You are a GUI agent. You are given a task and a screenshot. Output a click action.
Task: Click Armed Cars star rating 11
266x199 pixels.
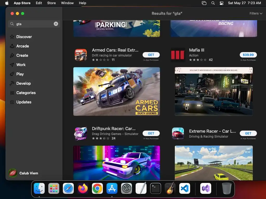(x=103, y=60)
